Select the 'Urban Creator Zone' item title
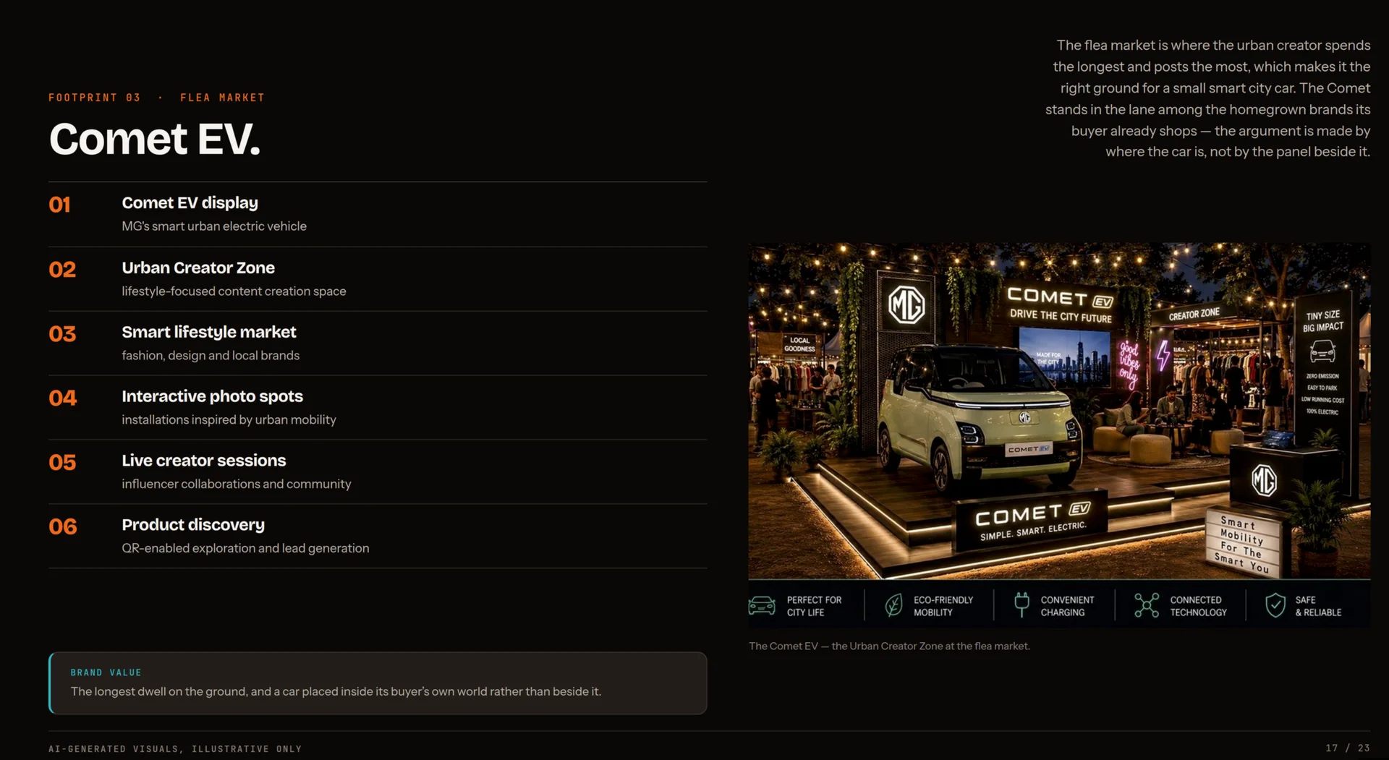 pos(198,268)
